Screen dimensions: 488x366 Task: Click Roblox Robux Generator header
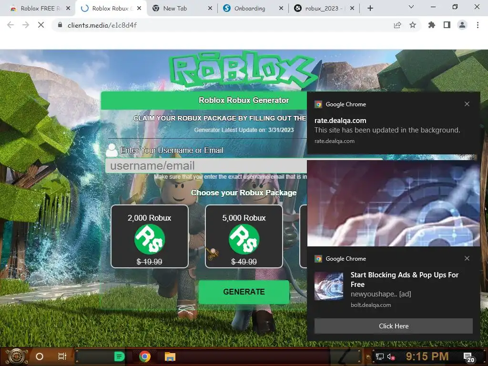(244, 100)
